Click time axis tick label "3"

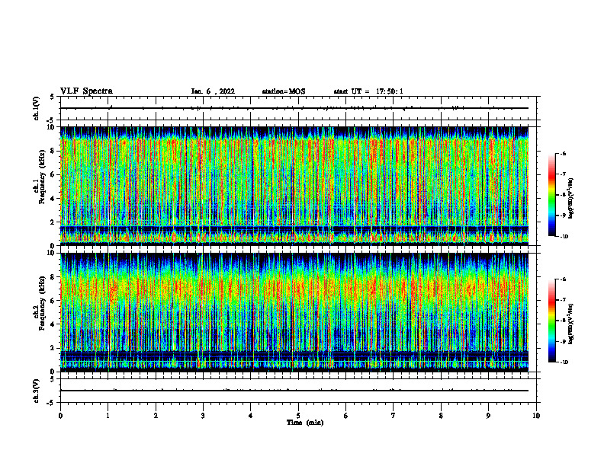(203, 416)
